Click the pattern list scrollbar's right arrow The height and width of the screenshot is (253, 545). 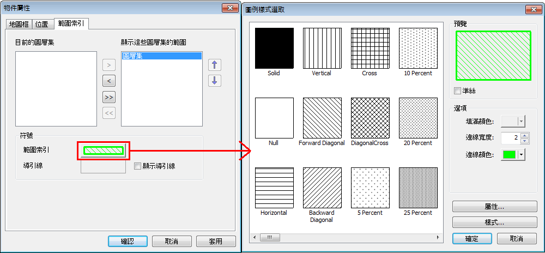coord(438,237)
